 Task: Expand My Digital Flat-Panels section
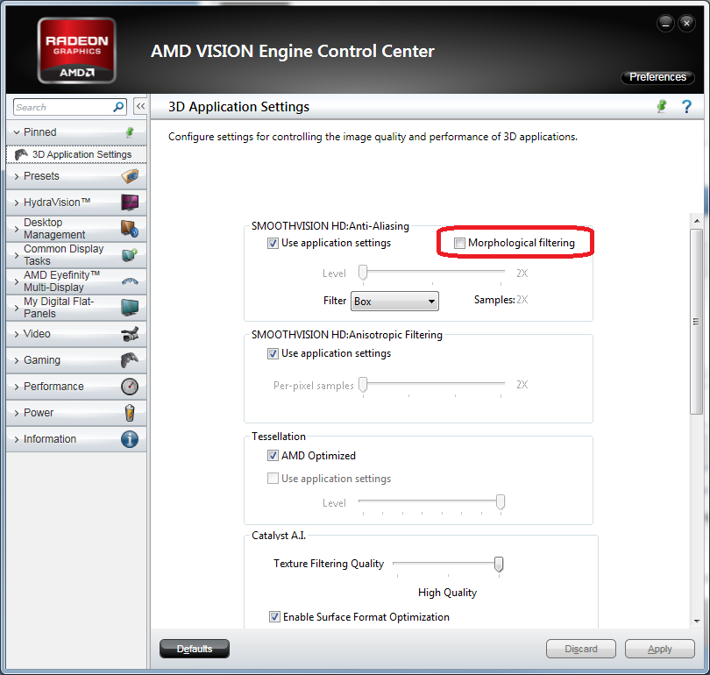tap(17, 308)
